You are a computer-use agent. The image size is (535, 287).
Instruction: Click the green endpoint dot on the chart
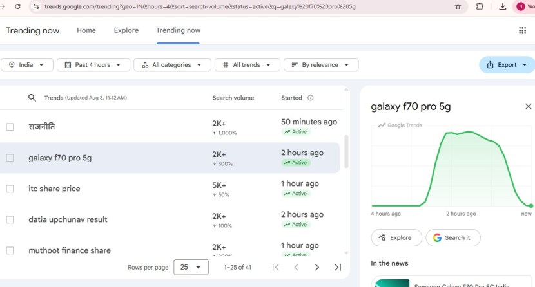pyautogui.click(x=531, y=206)
